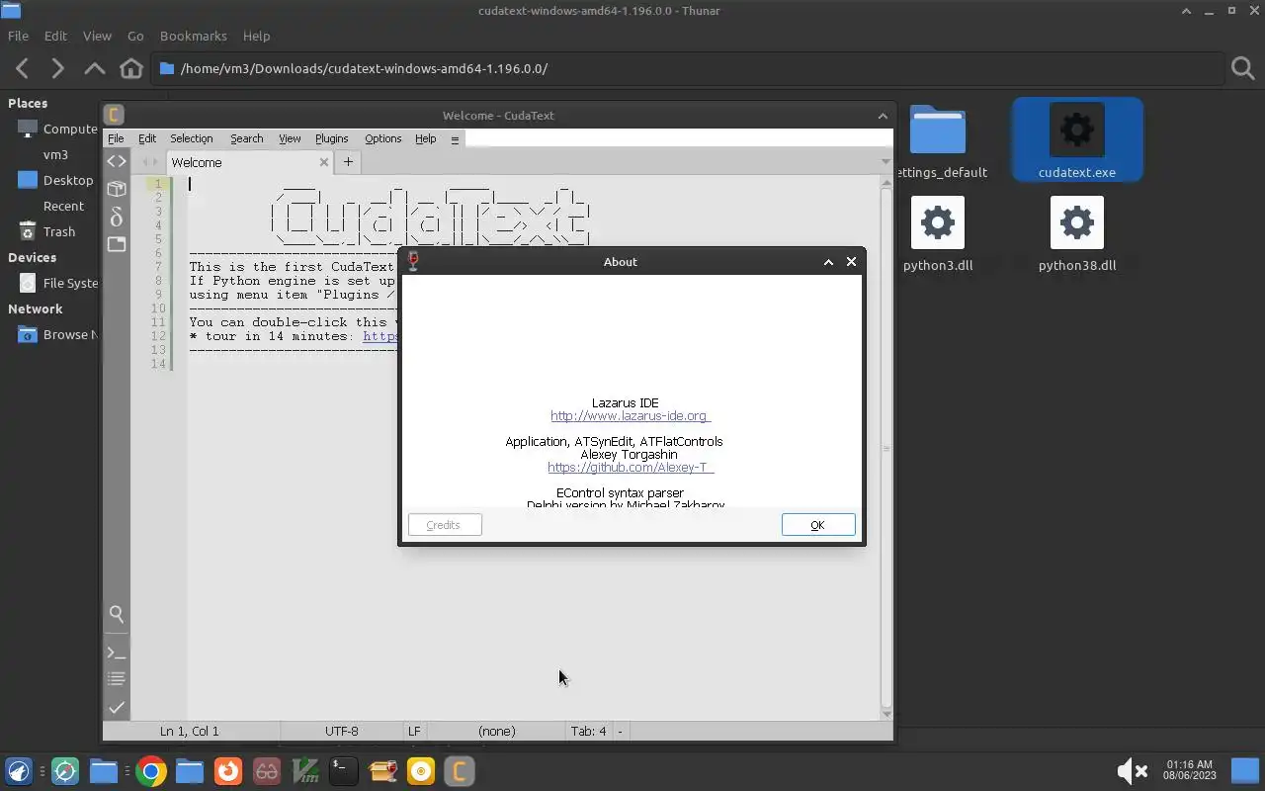The width and height of the screenshot is (1265, 791).
Task: Open the Project manager box icon in CudaText sidebar
Action: pos(117,189)
